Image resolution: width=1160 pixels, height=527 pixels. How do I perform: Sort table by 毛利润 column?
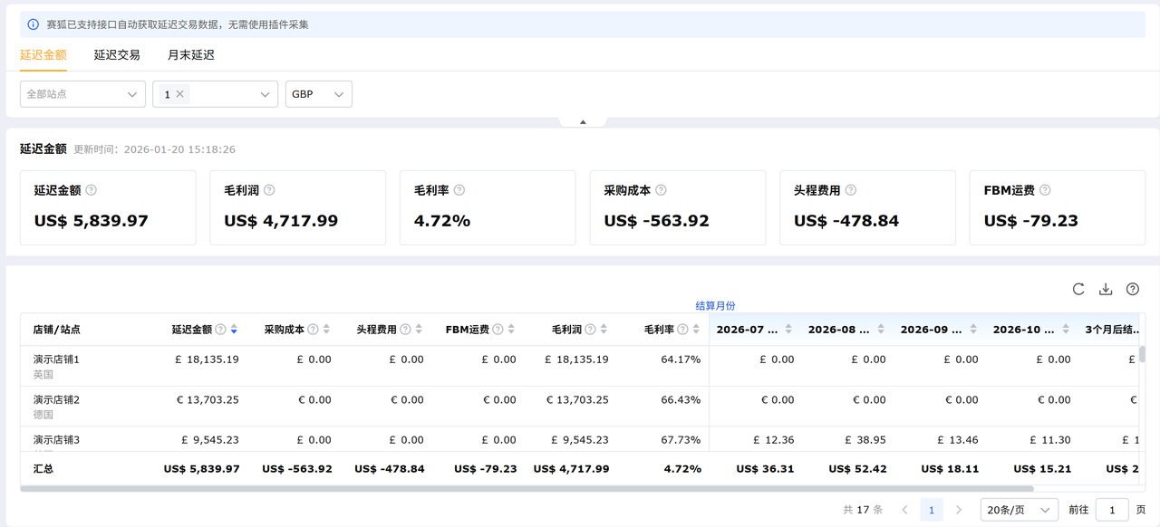point(604,330)
